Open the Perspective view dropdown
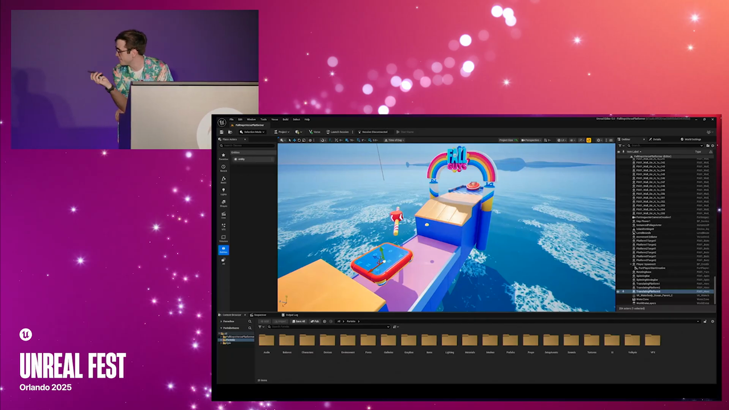 tap(531, 140)
